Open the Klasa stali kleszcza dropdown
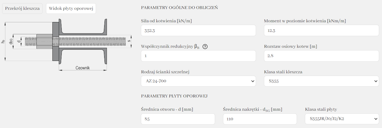This screenshot has height=128, width=382. tap(321, 81)
